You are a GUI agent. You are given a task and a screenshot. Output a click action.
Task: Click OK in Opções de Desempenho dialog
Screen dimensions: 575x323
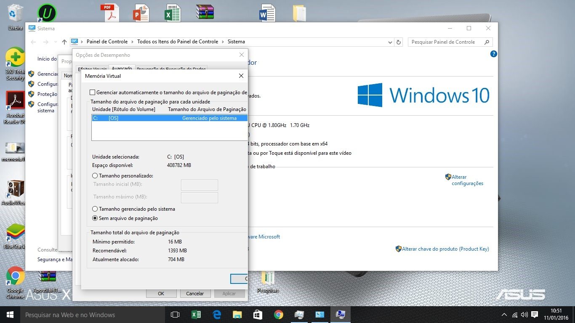tap(161, 294)
